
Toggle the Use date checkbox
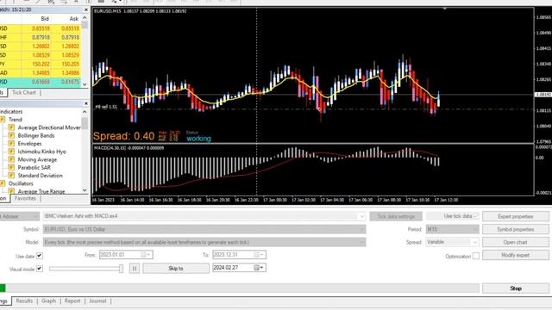pyautogui.click(x=40, y=256)
